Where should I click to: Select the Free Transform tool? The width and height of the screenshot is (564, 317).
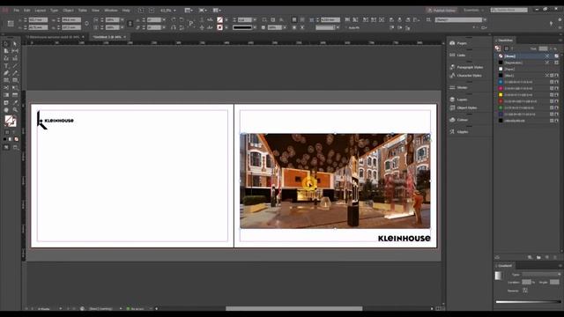pos(15,88)
